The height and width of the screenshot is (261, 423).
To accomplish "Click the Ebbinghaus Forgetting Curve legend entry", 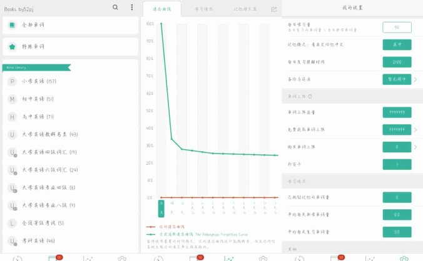I will click(x=197, y=234).
